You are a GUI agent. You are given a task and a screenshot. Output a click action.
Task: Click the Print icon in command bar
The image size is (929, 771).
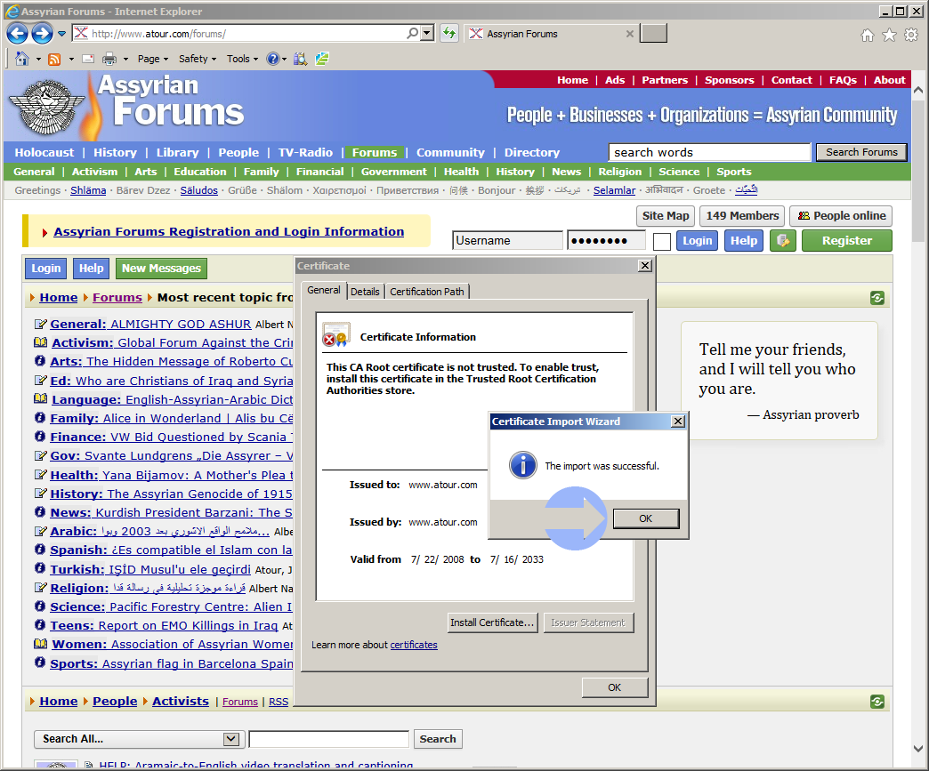pyautogui.click(x=109, y=59)
